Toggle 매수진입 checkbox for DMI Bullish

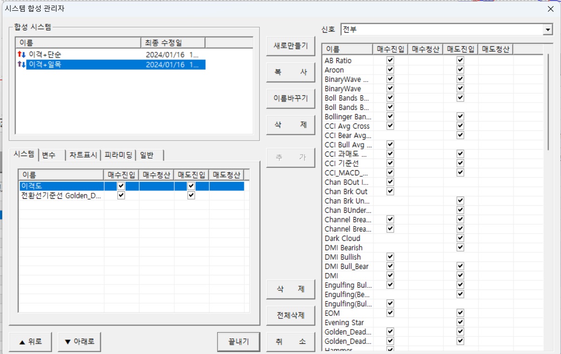[391, 257]
